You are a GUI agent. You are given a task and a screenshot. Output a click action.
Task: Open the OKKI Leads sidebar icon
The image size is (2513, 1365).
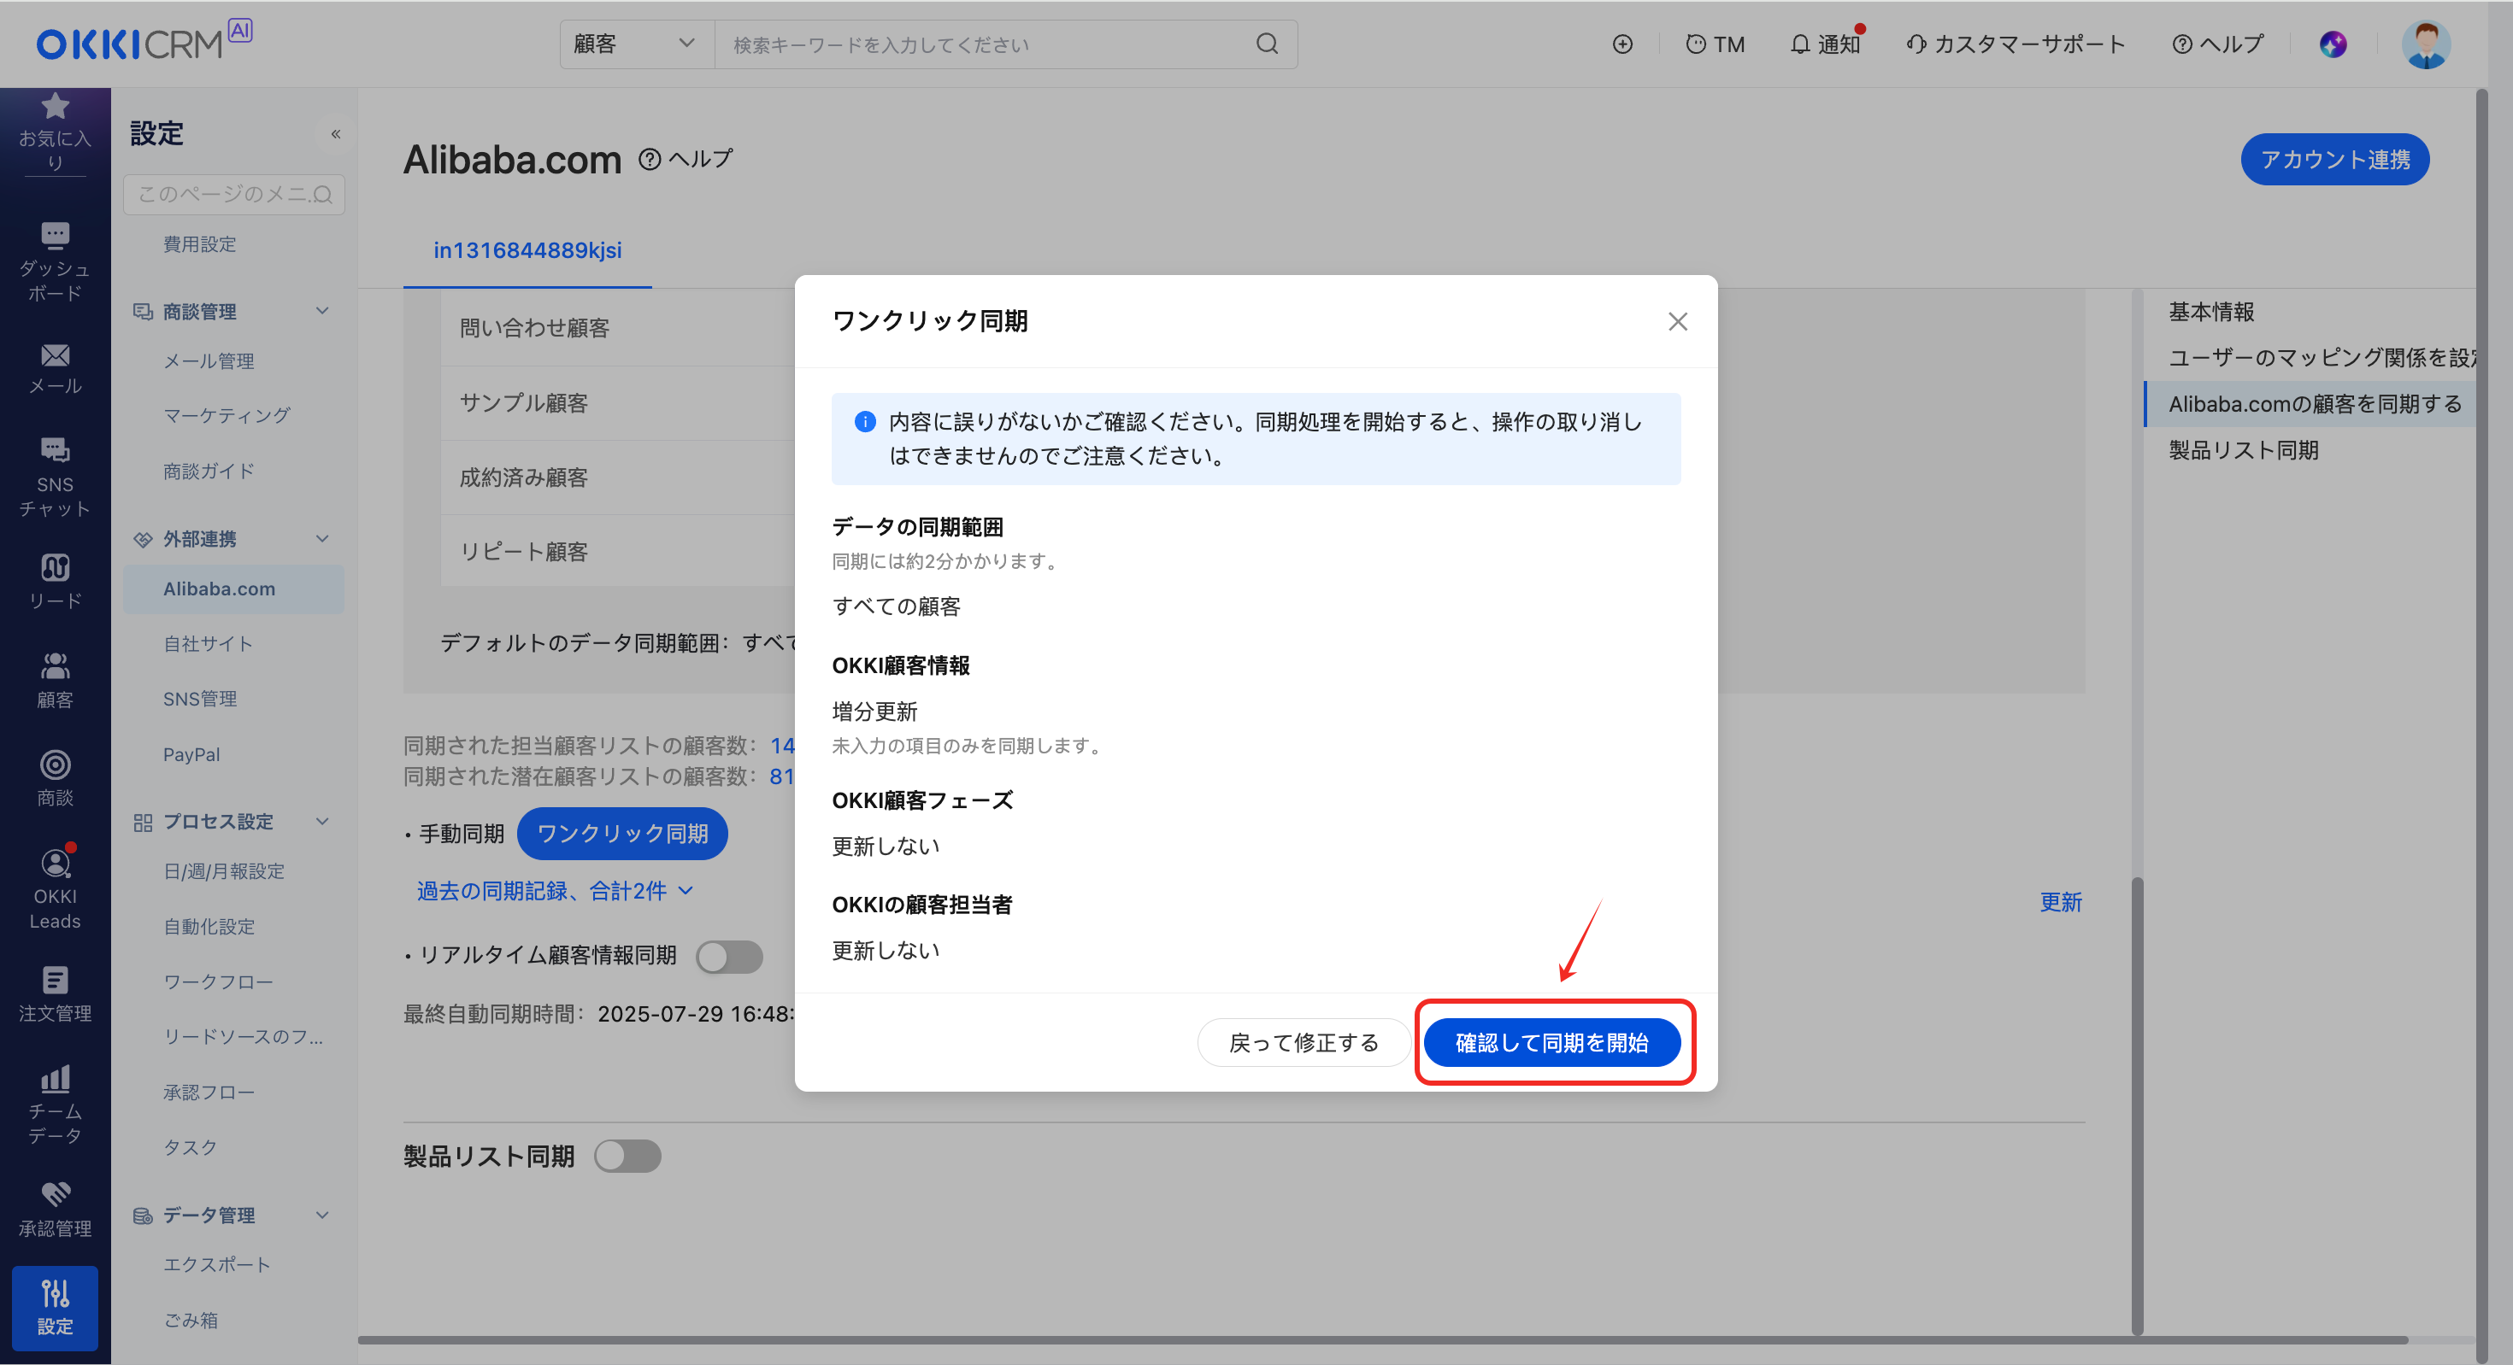coord(55,863)
